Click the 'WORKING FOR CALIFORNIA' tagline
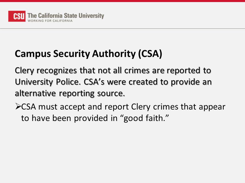Viewport: 245px width, 183px height. 50,21
